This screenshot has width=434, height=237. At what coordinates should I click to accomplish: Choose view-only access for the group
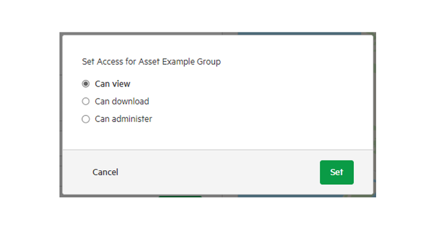click(x=86, y=84)
